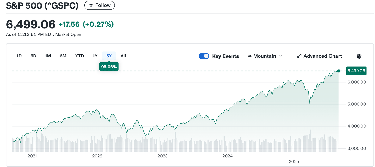
Task: Click the 6,499.06 price tag on chart
Action: [x=356, y=71]
